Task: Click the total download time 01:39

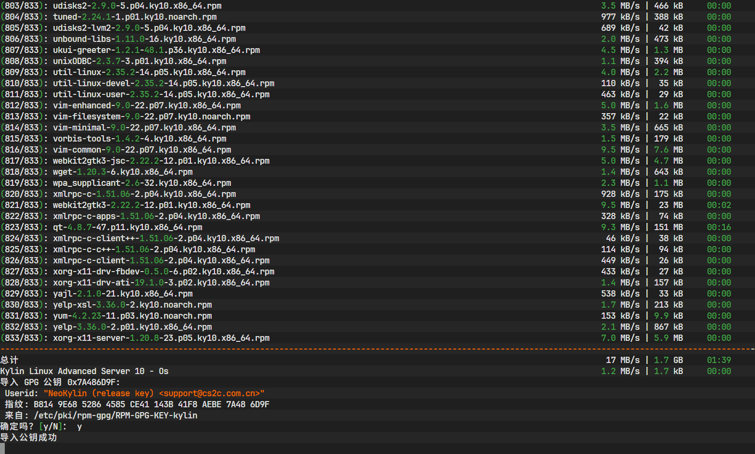Action: tap(718, 360)
